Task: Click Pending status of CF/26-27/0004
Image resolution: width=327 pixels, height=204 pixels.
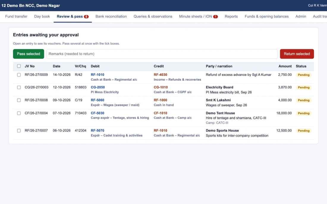Action: point(304,113)
